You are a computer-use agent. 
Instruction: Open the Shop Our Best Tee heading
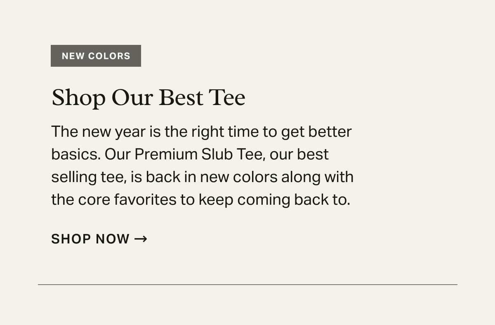(x=148, y=98)
